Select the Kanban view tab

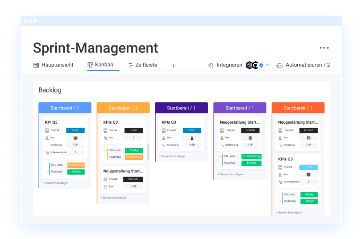(101, 65)
